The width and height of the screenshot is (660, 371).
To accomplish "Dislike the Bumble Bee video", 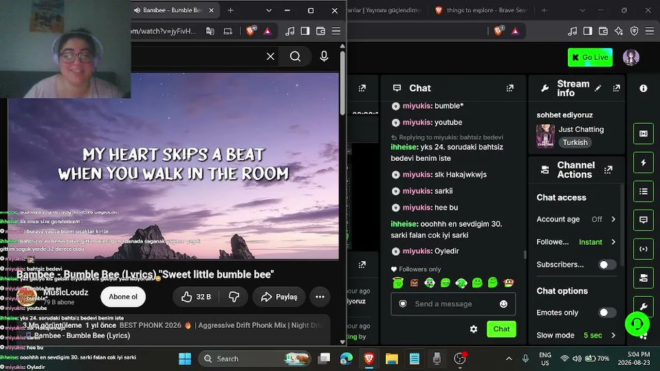I will click(234, 297).
